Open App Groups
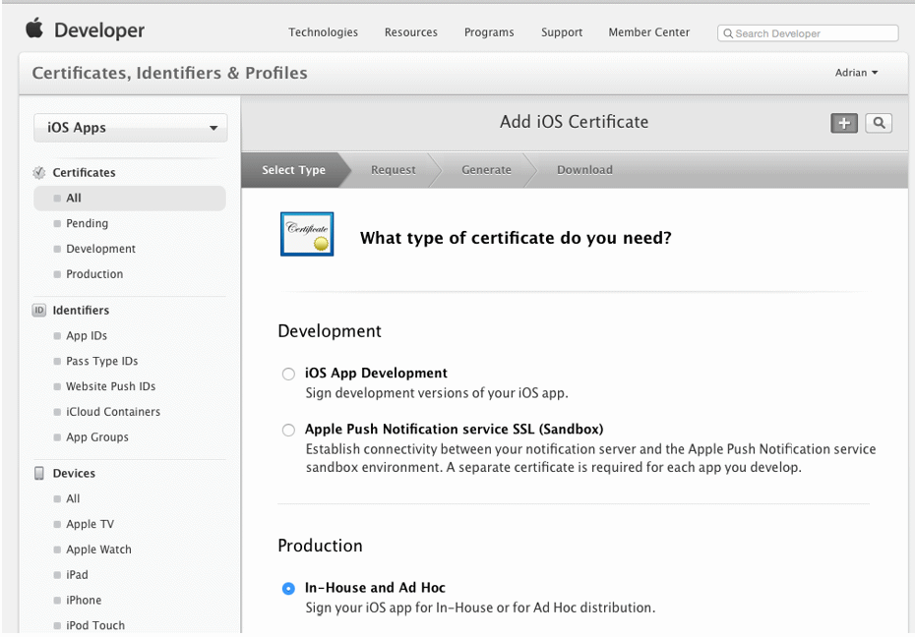 (x=97, y=437)
